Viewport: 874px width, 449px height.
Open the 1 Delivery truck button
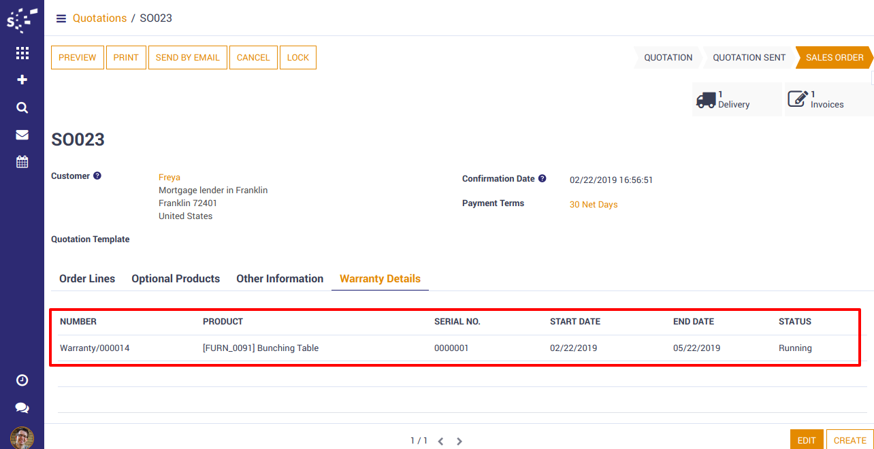point(737,99)
